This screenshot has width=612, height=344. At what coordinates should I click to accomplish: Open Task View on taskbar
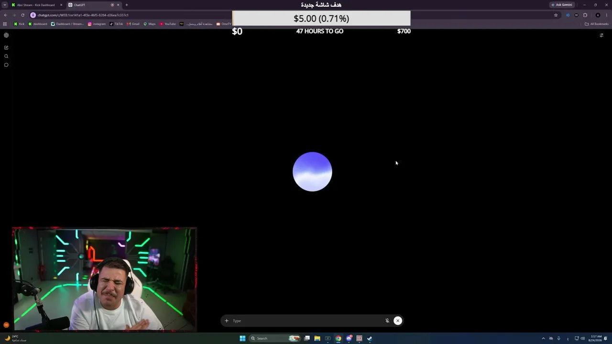pos(307,338)
